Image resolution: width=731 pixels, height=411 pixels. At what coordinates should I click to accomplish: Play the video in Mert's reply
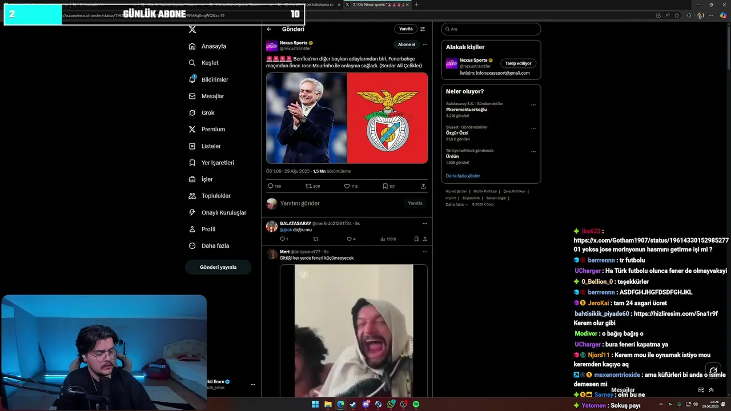354,331
